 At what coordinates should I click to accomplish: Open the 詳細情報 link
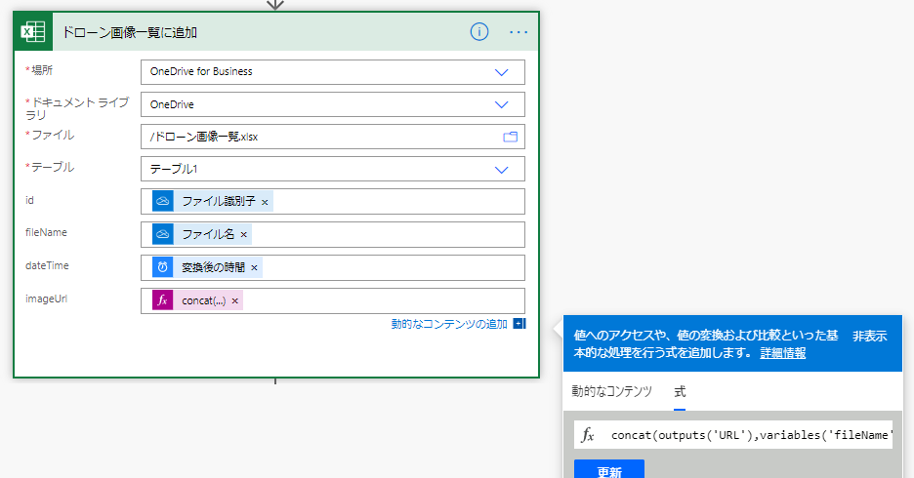783,353
